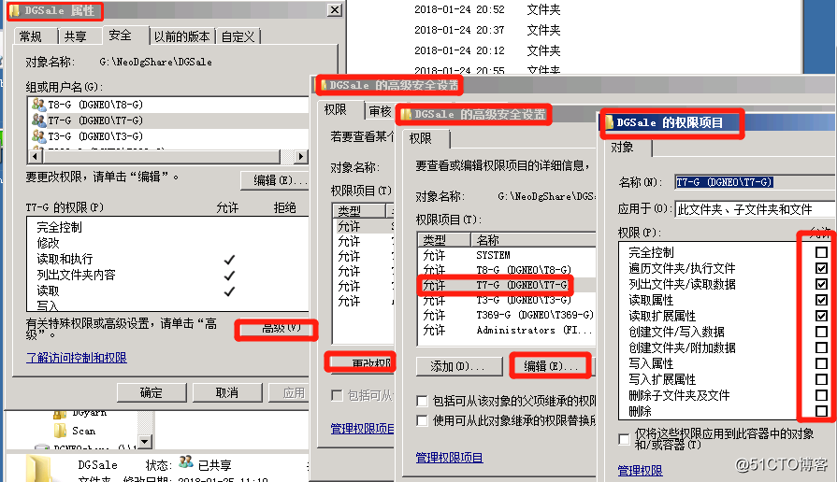
Task: Click 确定 in properties dialog
Action: pos(152,393)
